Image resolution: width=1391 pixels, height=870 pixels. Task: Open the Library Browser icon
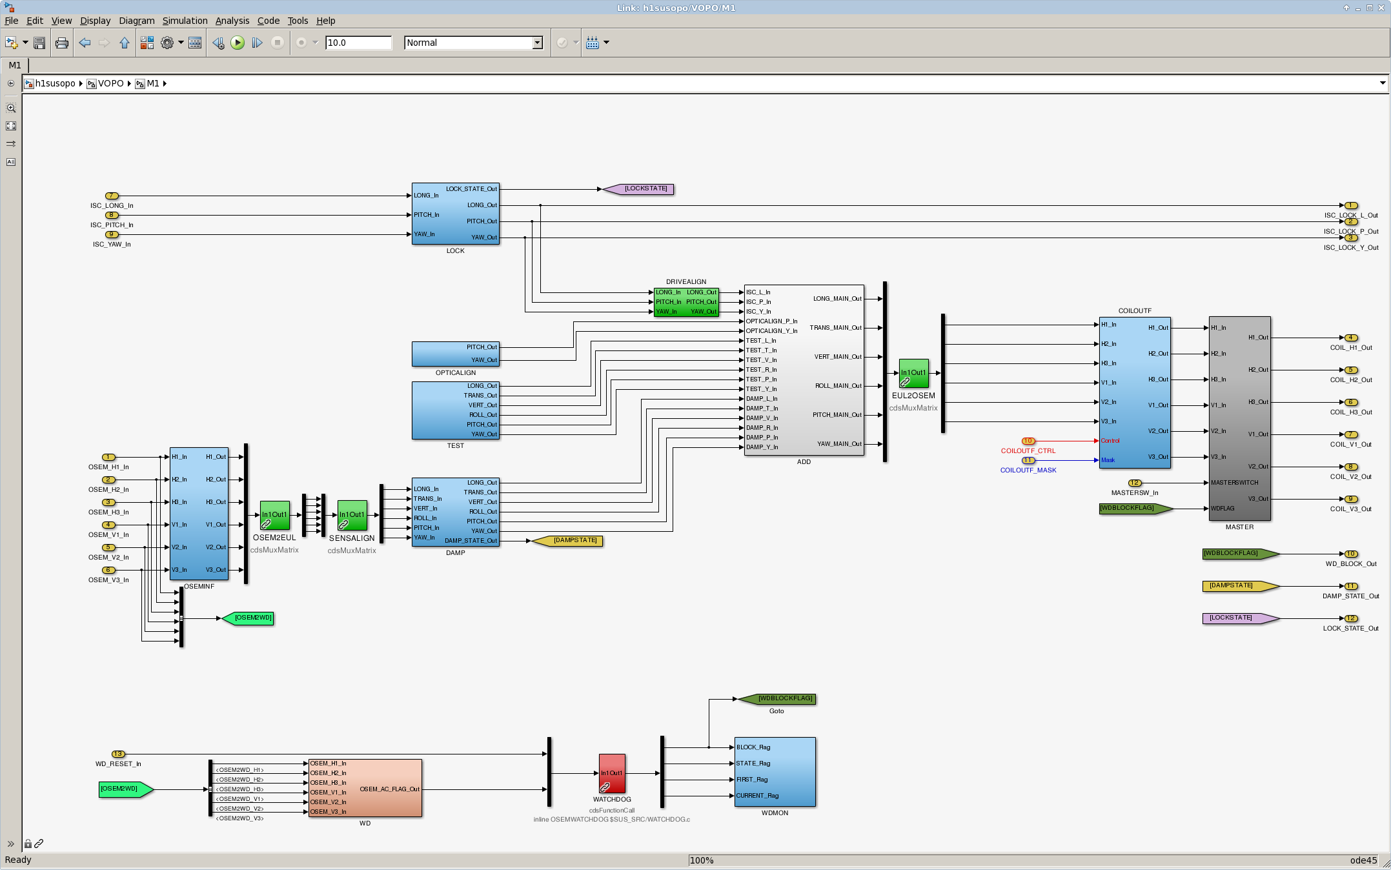[147, 43]
